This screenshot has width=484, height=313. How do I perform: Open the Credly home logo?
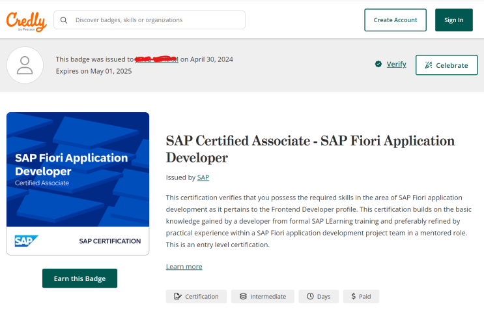pos(27,22)
